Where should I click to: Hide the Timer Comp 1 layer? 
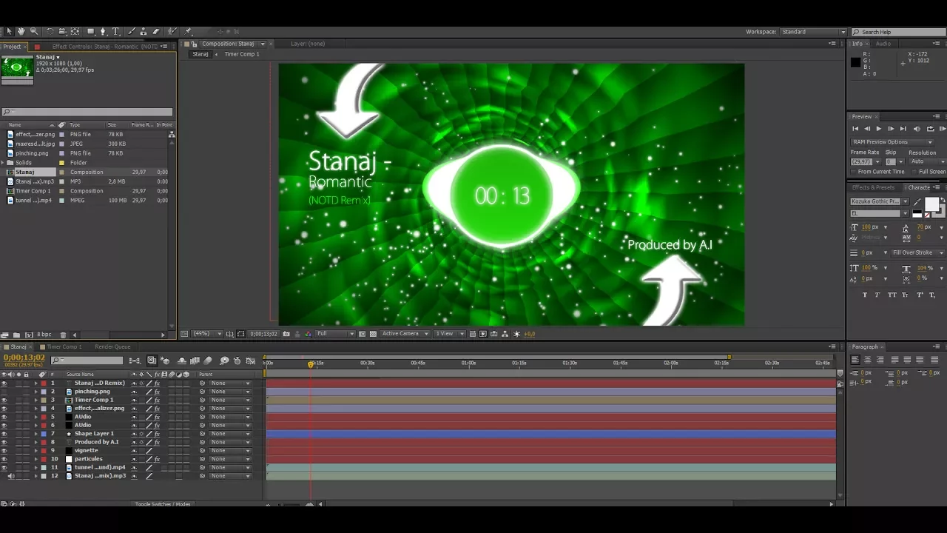[4, 400]
